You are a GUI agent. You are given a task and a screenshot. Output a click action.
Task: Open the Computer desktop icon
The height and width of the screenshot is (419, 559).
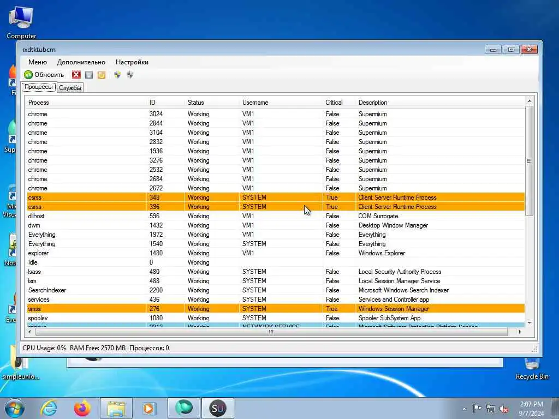click(21, 22)
